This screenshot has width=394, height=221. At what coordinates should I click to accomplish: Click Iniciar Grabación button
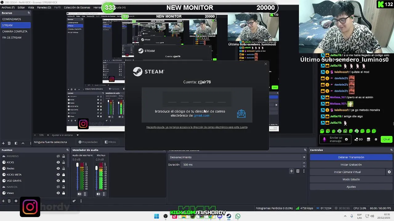point(351,165)
